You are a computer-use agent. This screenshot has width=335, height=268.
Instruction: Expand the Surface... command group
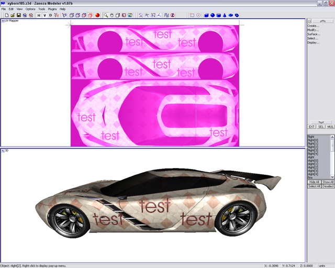pyautogui.click(x=314, y=34)
